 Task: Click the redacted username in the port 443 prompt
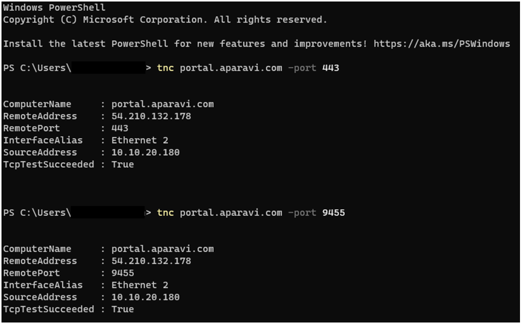click(x=107, y=68)
